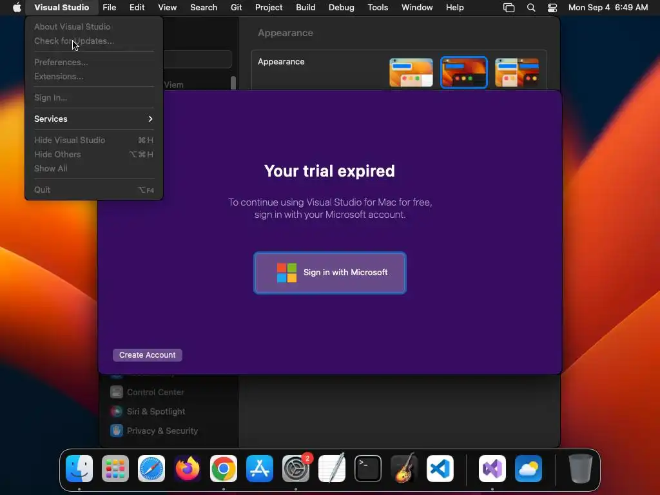Open the Weather app from the dock
This screenshot has width=660, height=495.
529,469
